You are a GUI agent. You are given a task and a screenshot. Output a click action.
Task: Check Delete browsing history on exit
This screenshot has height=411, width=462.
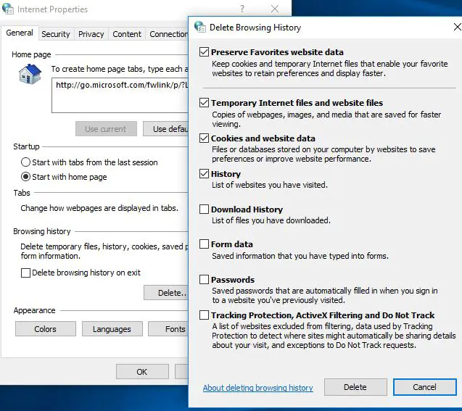(26, 273)
